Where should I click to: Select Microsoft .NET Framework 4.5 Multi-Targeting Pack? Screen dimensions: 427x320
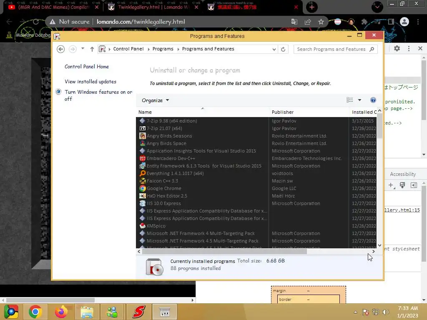(256, 241)
